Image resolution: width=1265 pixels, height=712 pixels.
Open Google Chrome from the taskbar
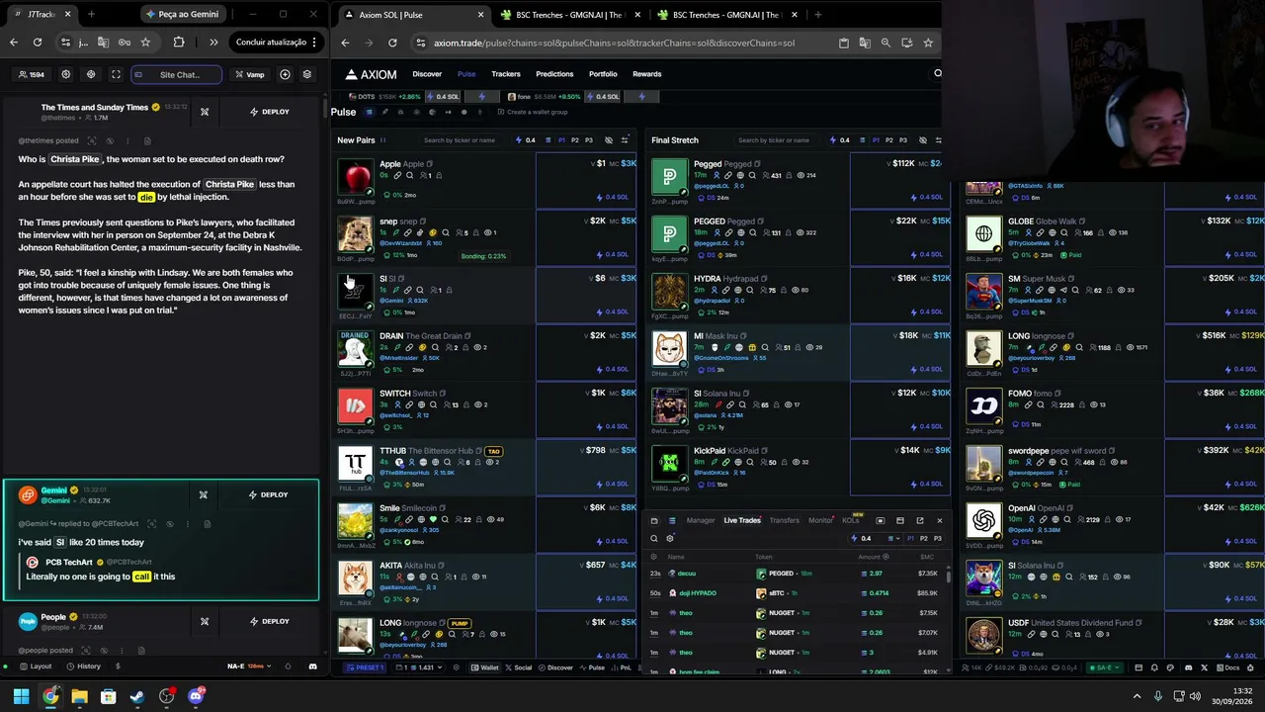(x=50, y=696)
